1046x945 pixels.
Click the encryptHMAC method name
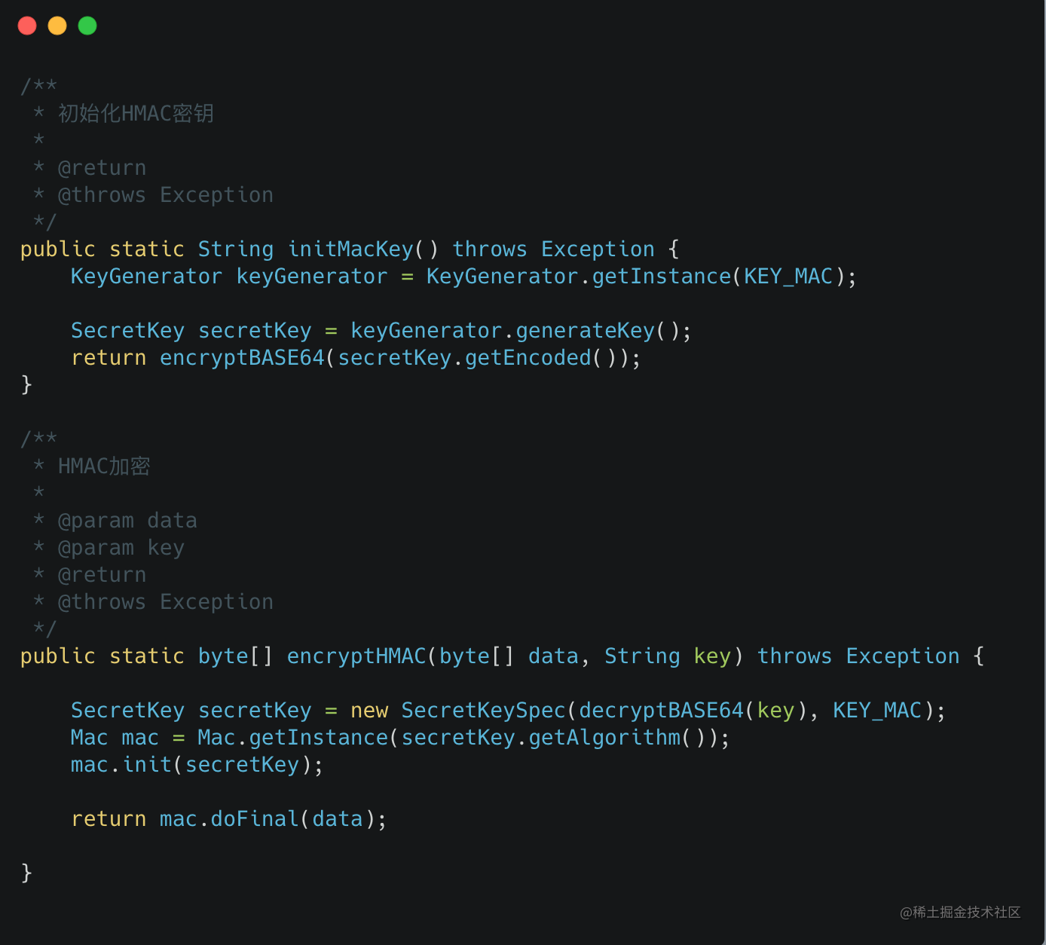(x=356, y=656)
